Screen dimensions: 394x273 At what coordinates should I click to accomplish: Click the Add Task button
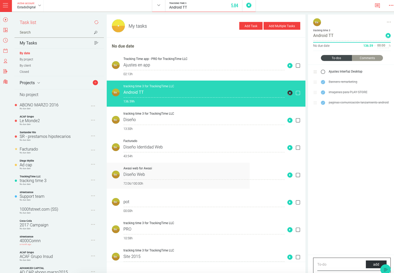point(251,26)
